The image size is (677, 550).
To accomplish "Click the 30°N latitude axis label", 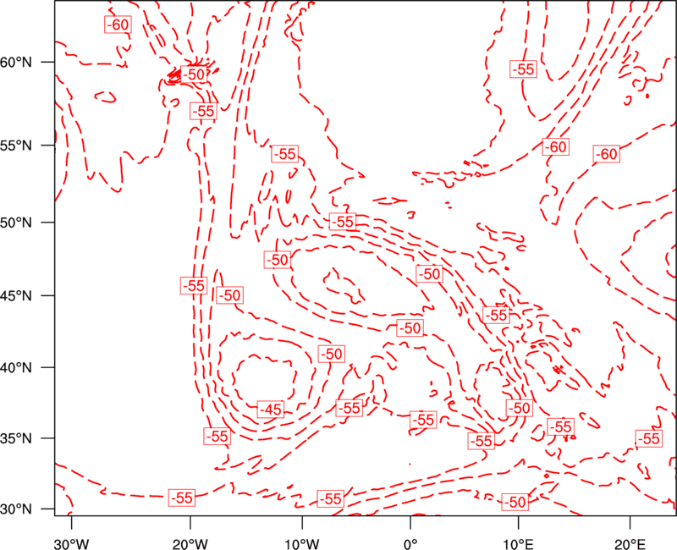I will tap(16, 509).
